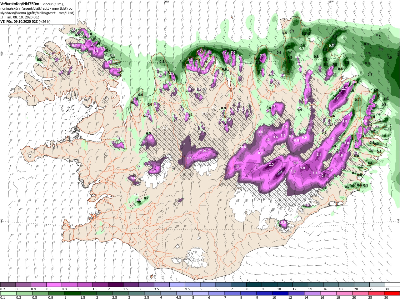The image size is (400, 300).
Task: Select the dark teal 9 swatch in the snow legend
Action: coord(269,285)
